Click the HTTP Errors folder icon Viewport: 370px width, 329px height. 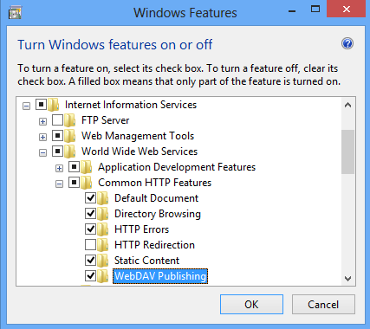103,229
